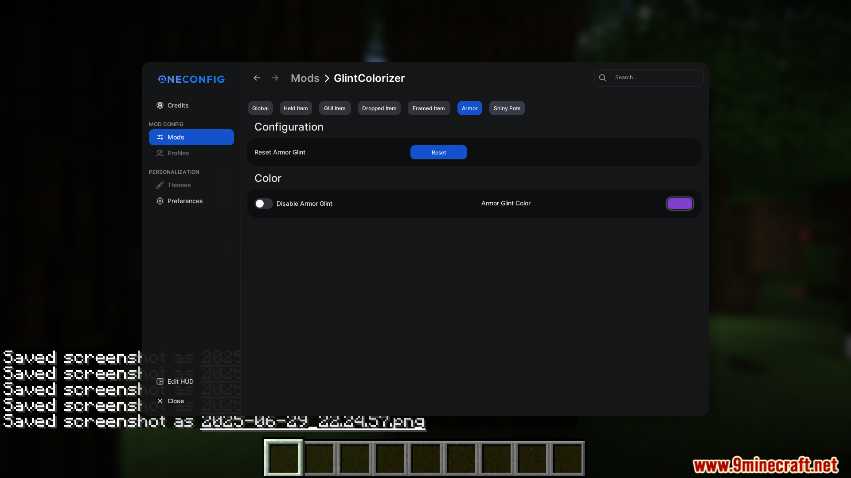Switch to the Held Item tab
Viewport: 851px width, 478px height.
click(296, 108)
